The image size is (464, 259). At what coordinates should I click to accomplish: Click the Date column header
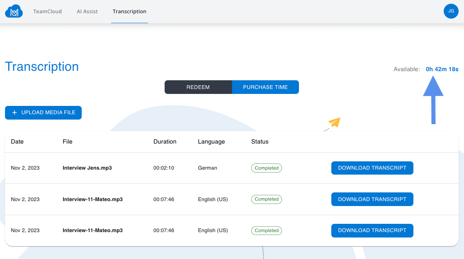(17, 141)
